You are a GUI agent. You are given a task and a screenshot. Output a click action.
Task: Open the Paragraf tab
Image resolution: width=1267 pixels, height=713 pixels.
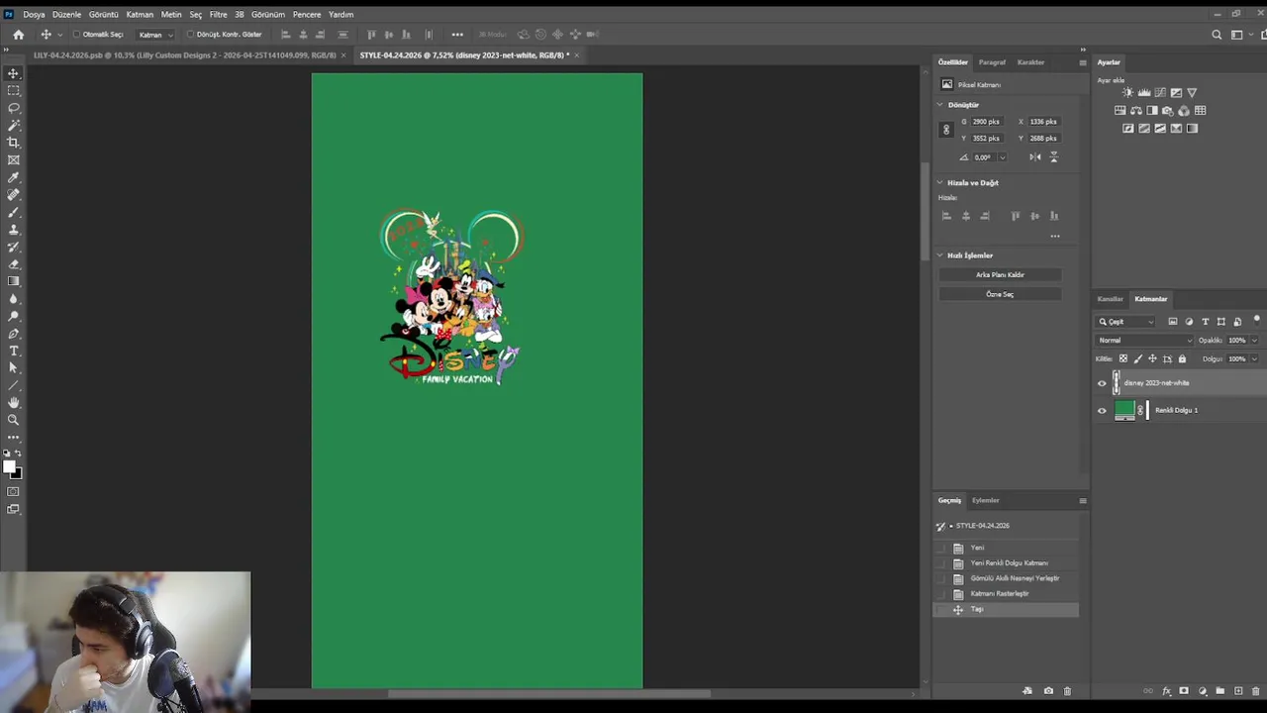(x=992, y=62)
